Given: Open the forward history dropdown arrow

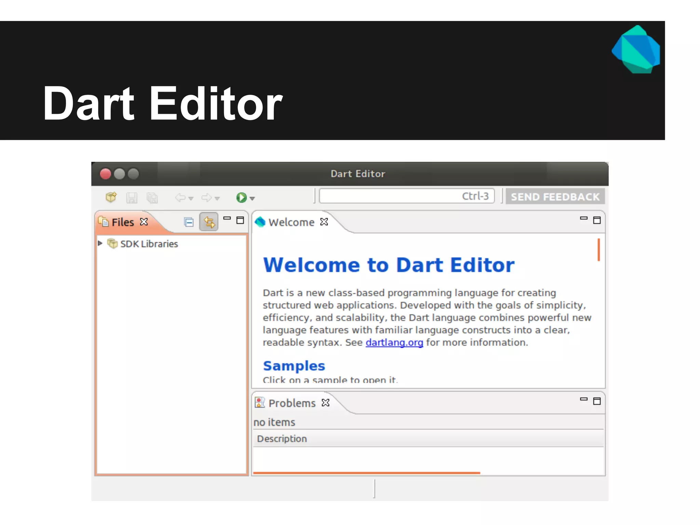Looking at the screenshot, I should [x=217, y=199].
